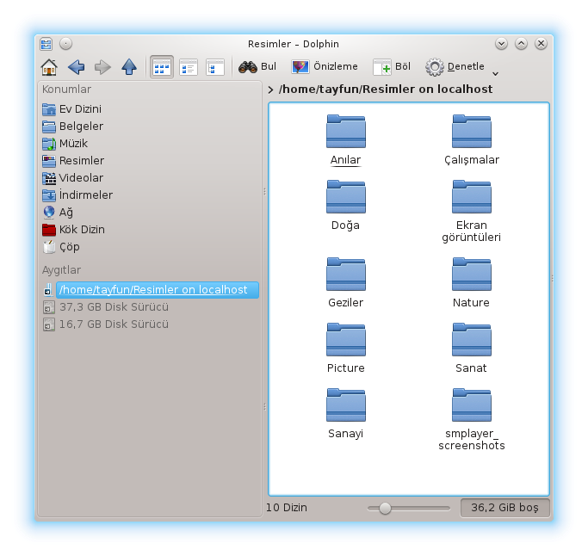This screenshot has height=556, width=588.
Task: Open the window menu icon in titlebar
Action: tap(46, 44)
